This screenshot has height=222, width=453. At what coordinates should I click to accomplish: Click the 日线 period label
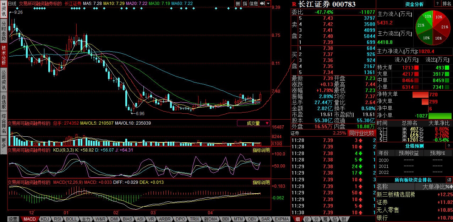[12, 4]
